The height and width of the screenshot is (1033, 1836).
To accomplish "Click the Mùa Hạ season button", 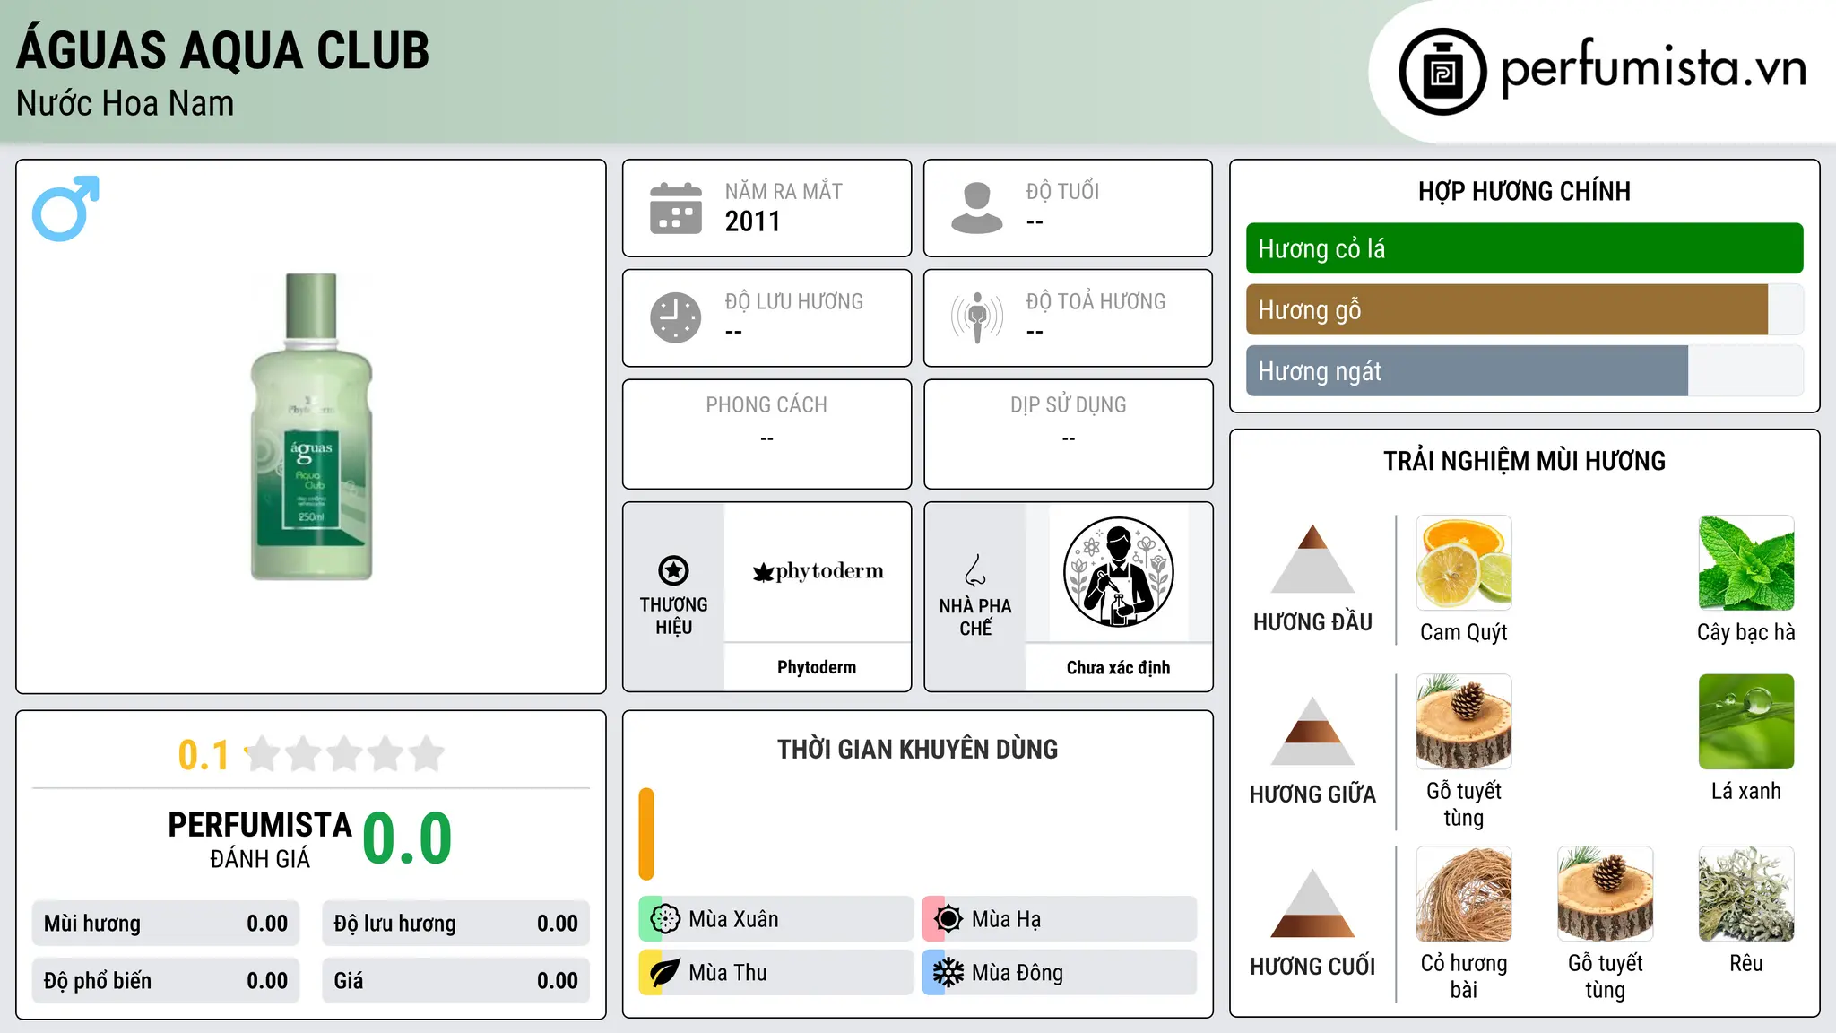I will click(x=1059, y=919).
